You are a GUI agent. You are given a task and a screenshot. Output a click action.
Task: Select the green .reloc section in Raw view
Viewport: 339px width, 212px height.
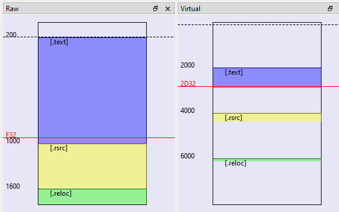(x=92, y=197)
